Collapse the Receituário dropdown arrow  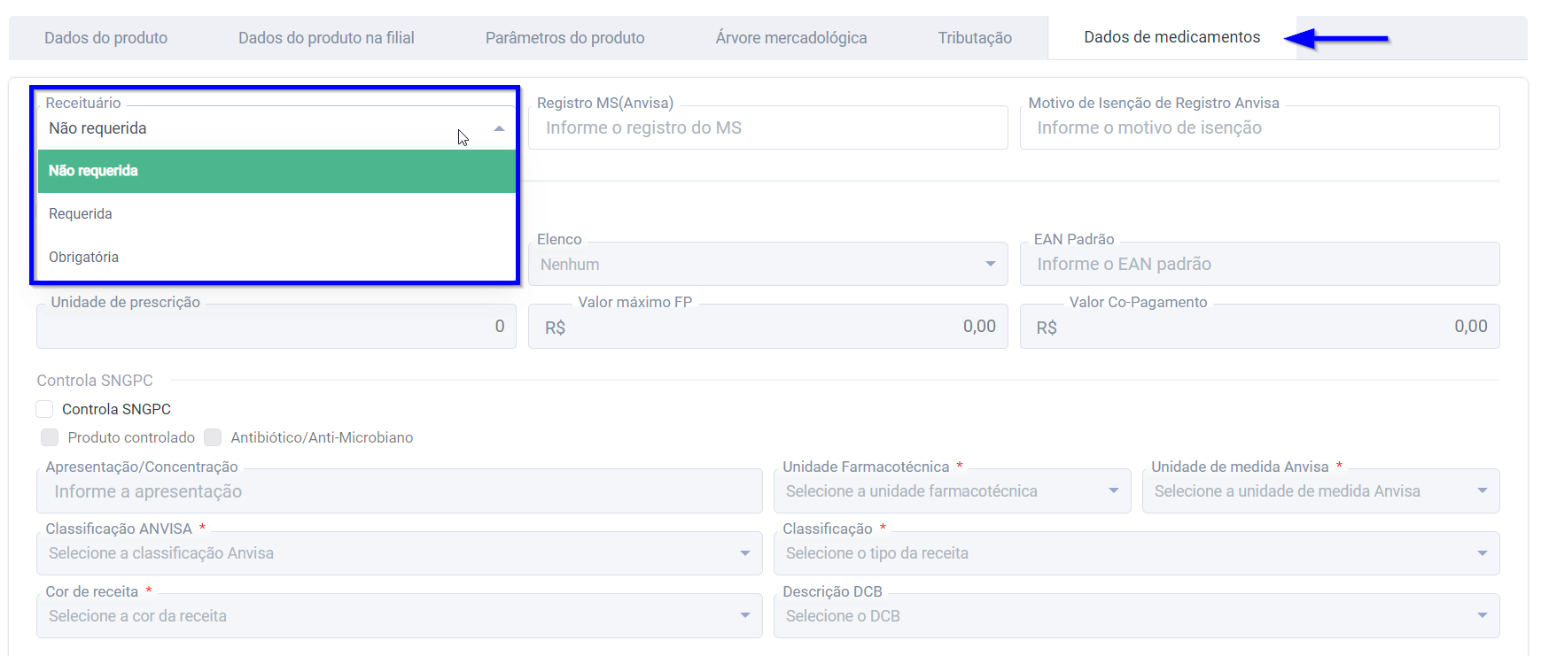(x=499, y=128)
